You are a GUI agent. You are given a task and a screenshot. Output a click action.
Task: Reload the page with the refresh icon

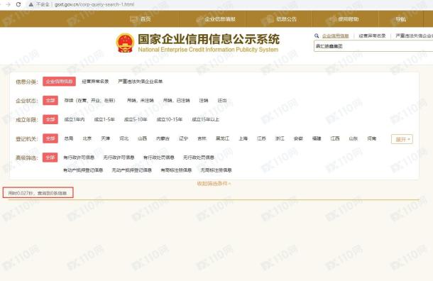(x=18, y=4)
